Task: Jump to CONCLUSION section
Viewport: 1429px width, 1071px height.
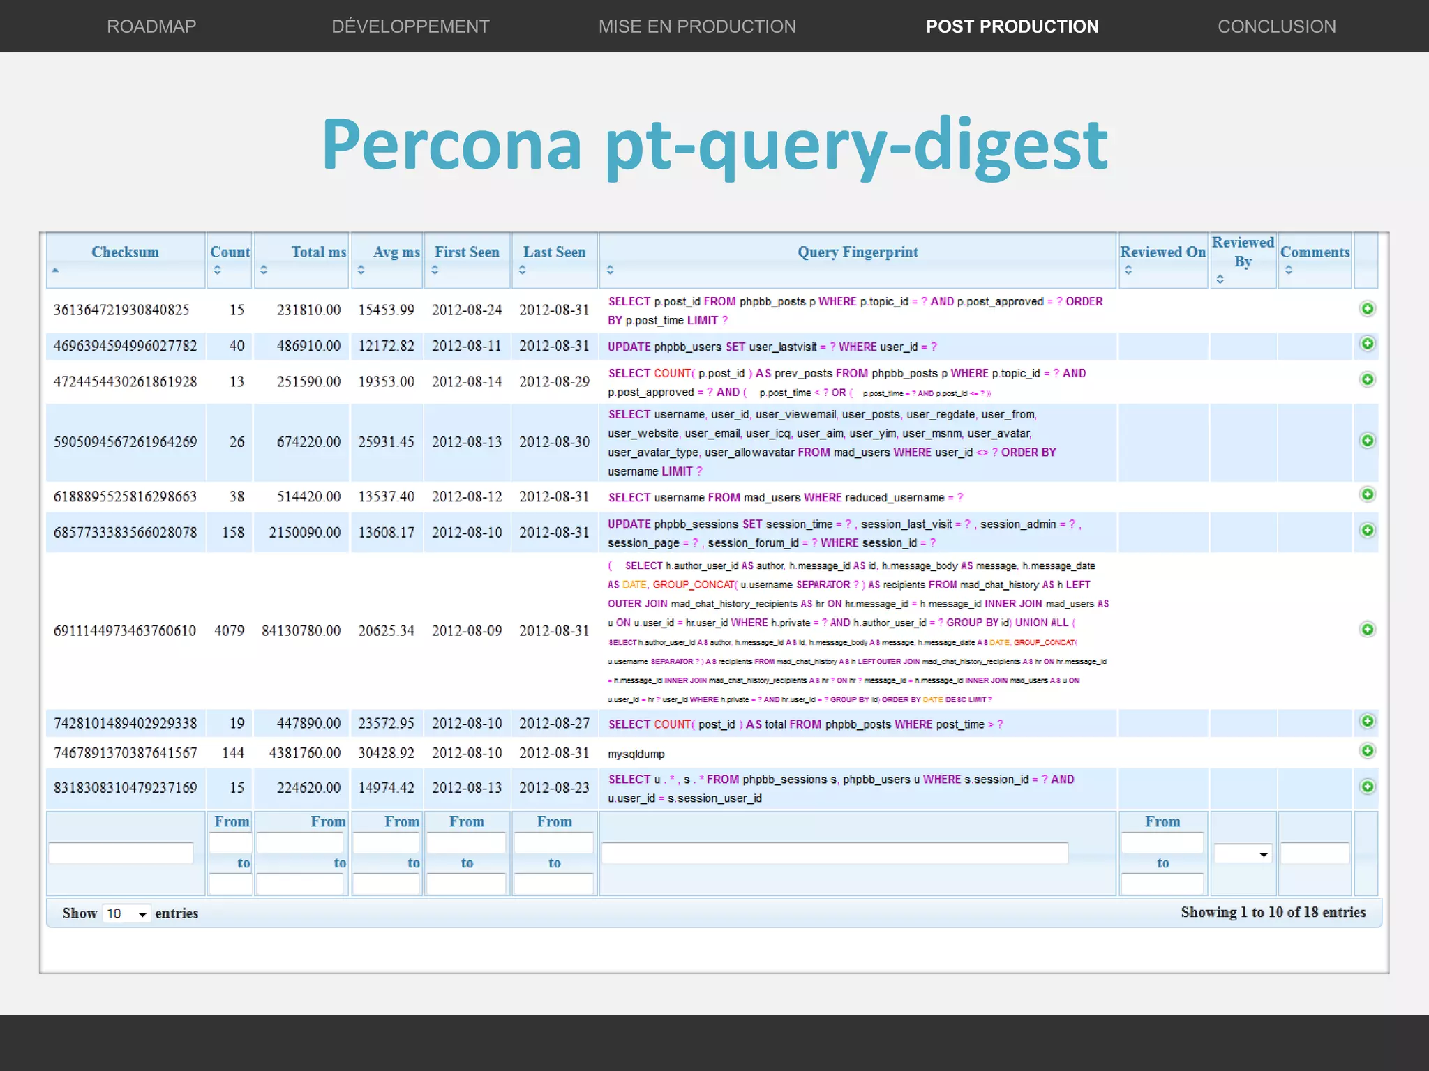Action: (x=1277, y=26)
